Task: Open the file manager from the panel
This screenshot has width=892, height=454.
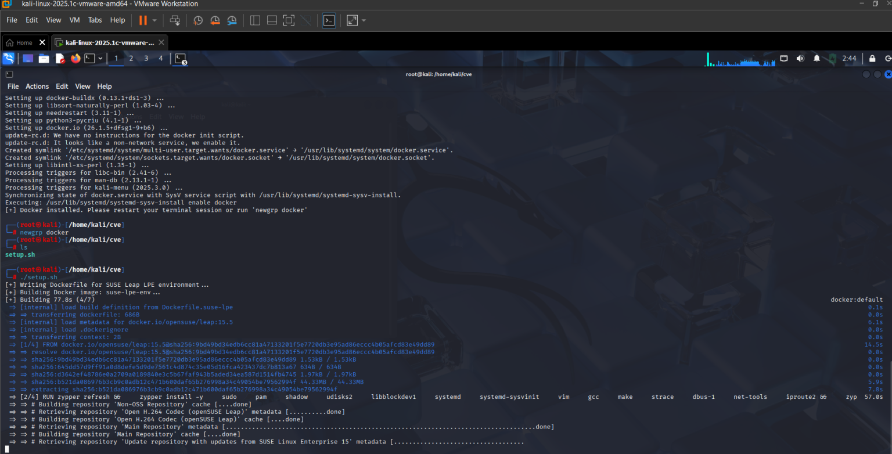Action: coord(44,58)
